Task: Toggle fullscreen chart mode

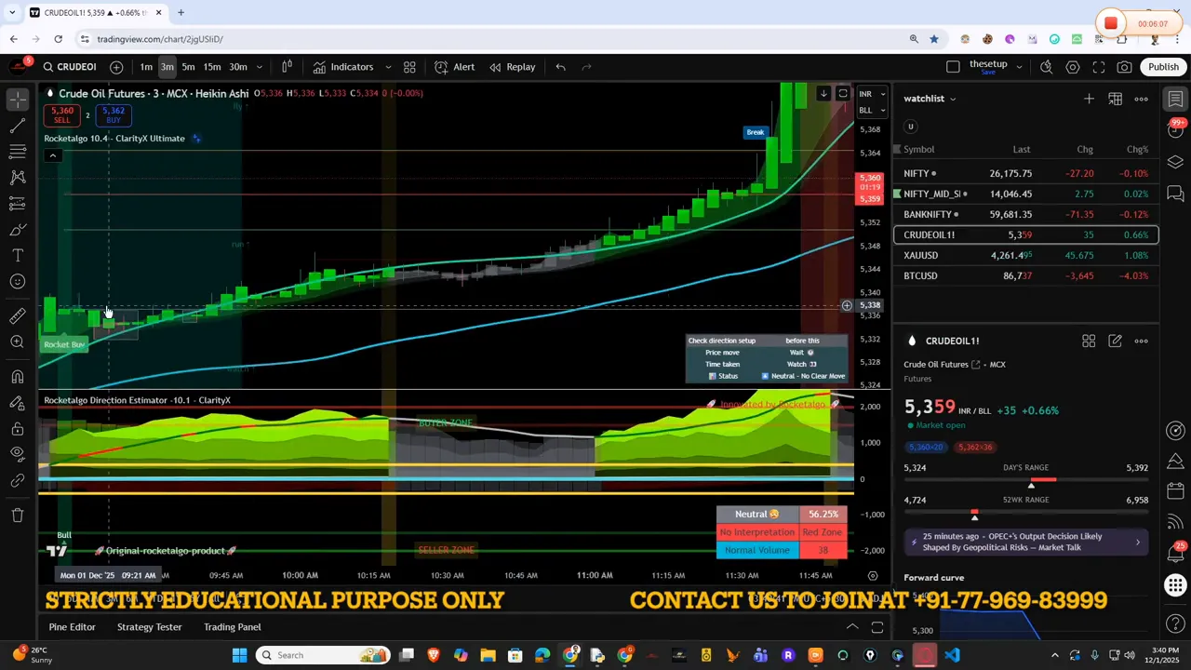Action: (1099, 66)
